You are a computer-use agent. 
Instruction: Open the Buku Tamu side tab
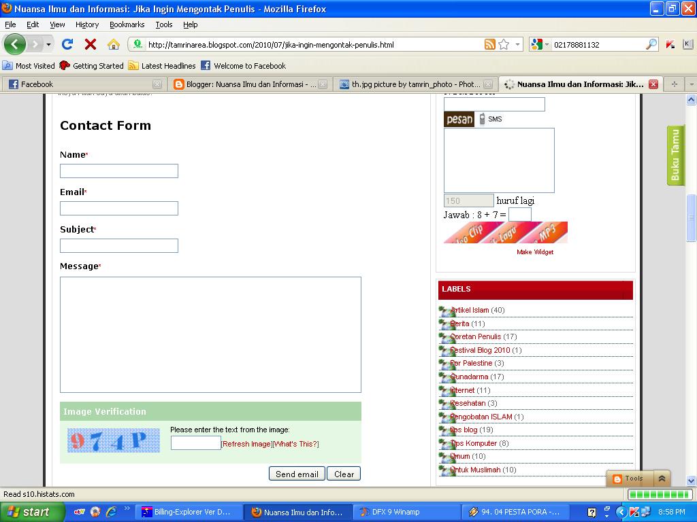coord(676,155)
